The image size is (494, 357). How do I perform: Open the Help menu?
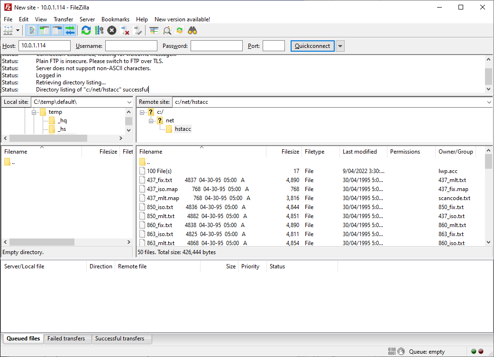coord(142,19)
